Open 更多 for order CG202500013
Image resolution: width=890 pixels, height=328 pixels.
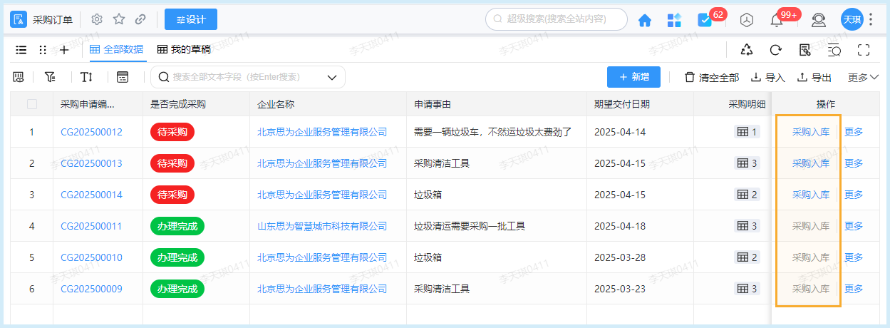(x=854, y=163)
